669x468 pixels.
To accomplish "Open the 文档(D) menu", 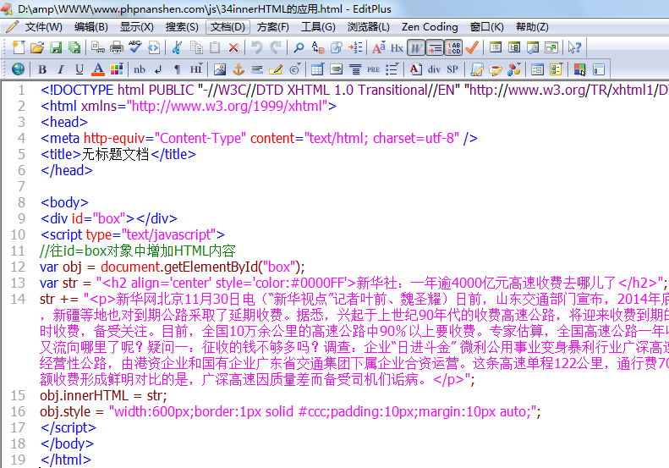I will [x=228, y=27].
